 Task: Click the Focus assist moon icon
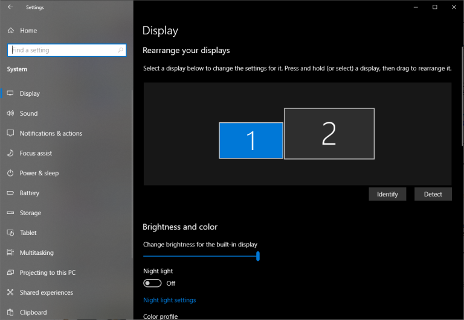click(10, 153)
